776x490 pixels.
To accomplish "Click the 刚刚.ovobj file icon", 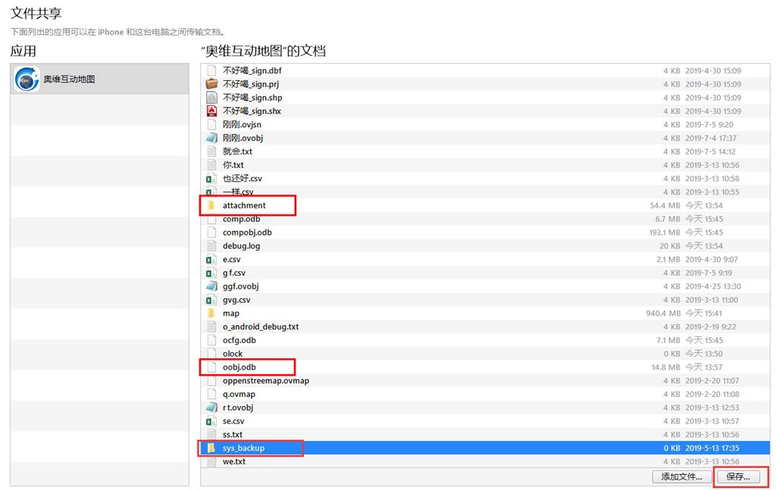I will pyautogui.click(x=211, y=138).
